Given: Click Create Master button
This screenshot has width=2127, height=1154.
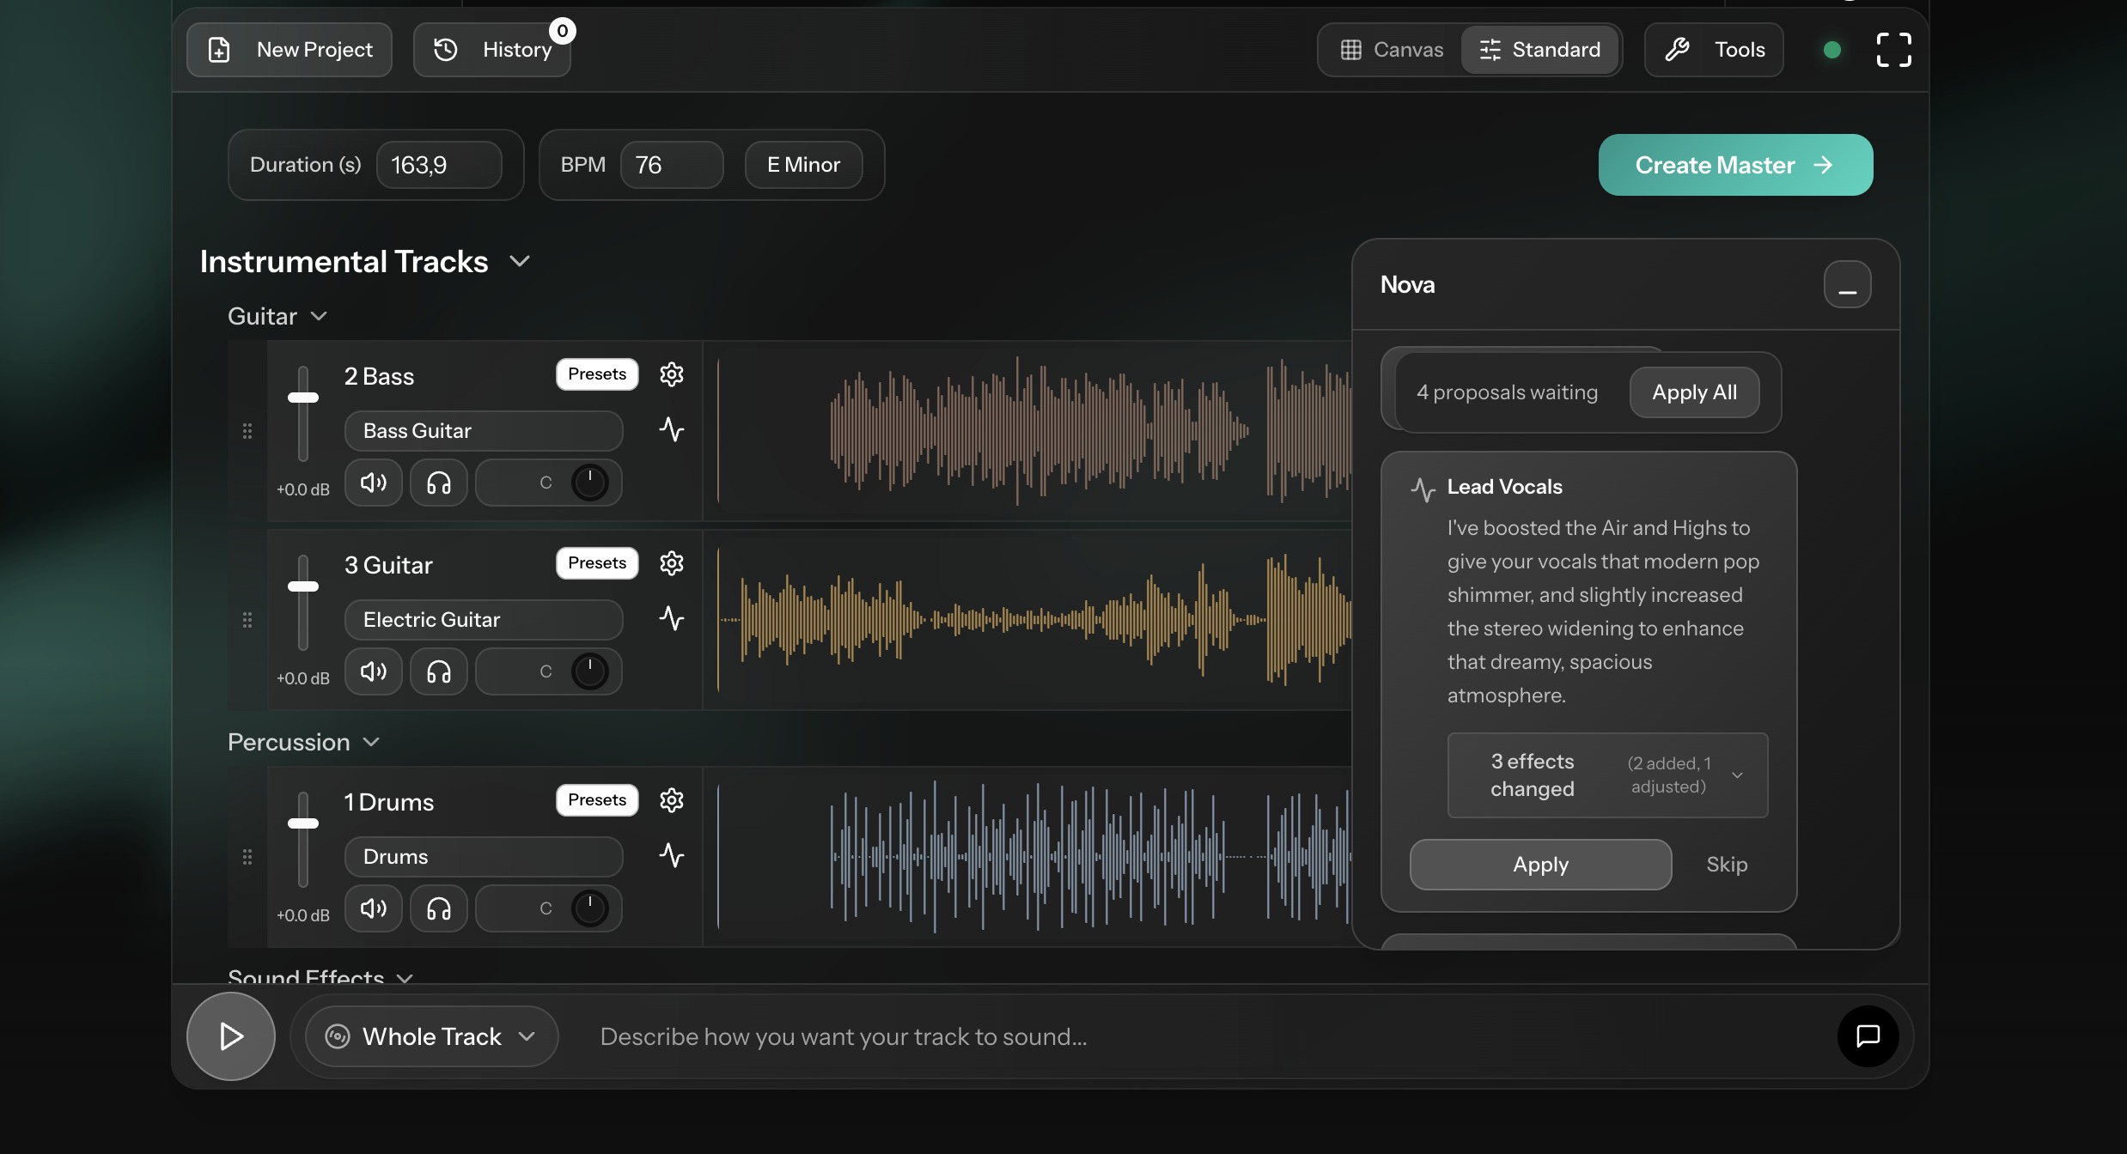Looking at the screenshot, I should coord(1735,165).
